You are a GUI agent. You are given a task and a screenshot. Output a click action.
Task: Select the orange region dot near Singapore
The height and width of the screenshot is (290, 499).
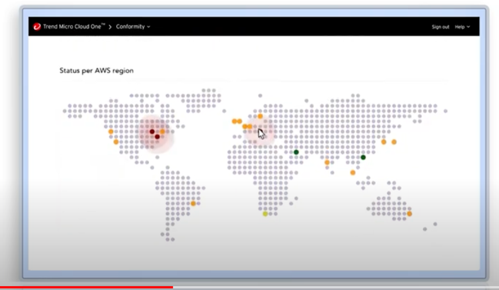click(x=353, y=172)
